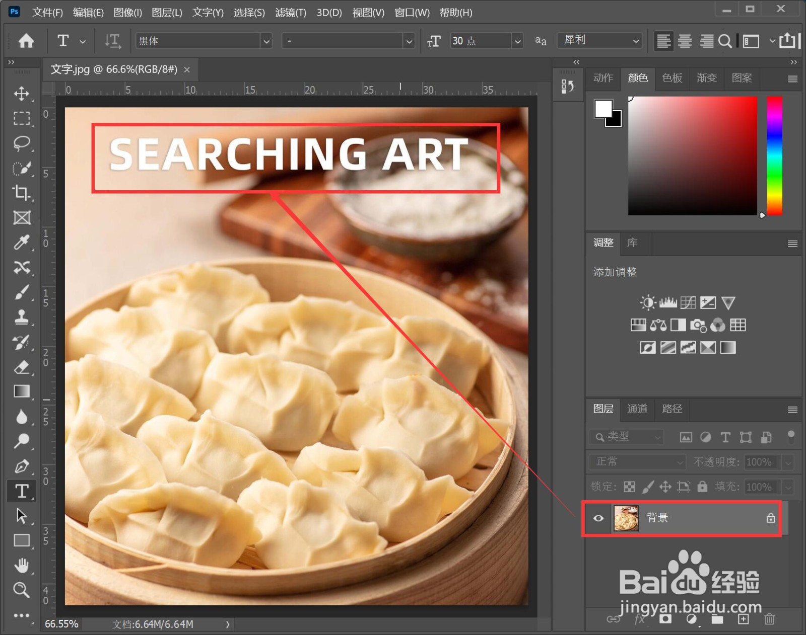The width and height of the screenshot is (806, 635).
Task: Toggle filter for pixel layers
Action: point(686,437)
